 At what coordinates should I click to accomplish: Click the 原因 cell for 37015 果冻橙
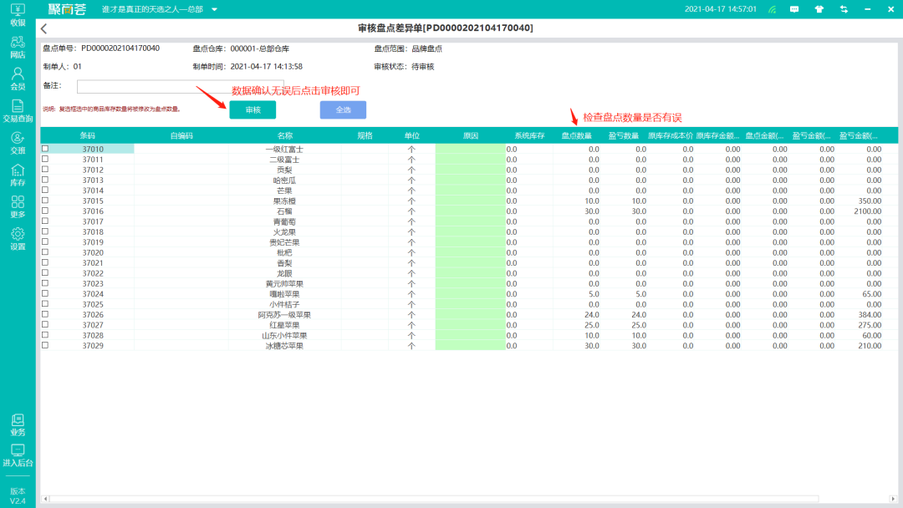click(x=470, y=201)
